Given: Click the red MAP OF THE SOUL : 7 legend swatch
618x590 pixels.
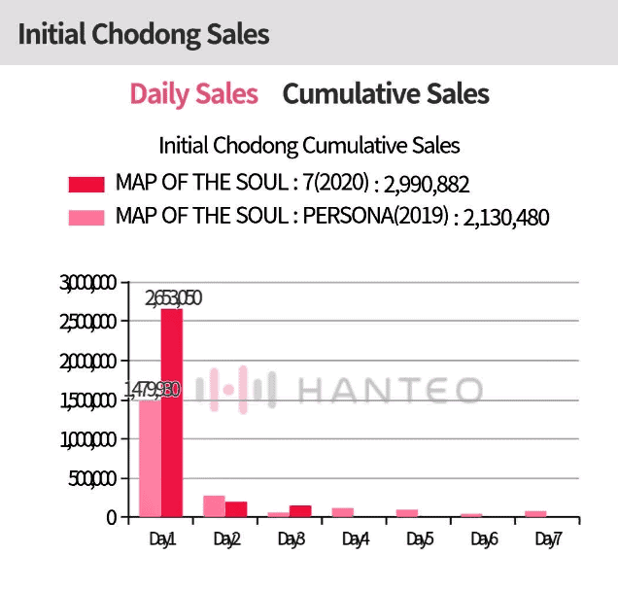Looking at the screenshot, I should coord(86,185).
